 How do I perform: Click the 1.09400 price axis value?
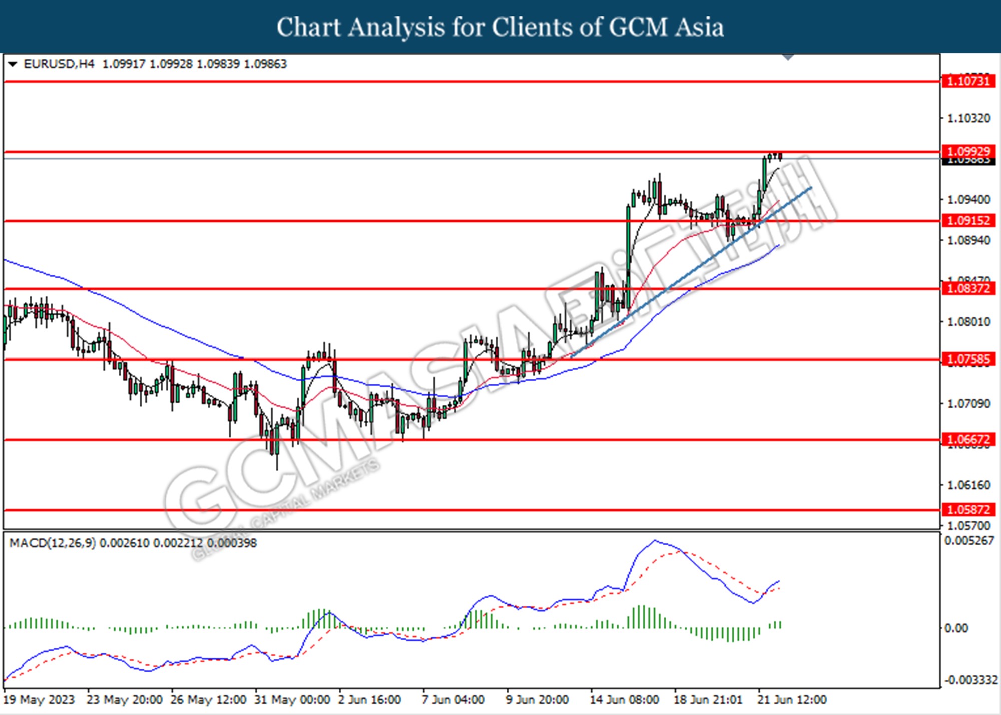pos(969,200)
